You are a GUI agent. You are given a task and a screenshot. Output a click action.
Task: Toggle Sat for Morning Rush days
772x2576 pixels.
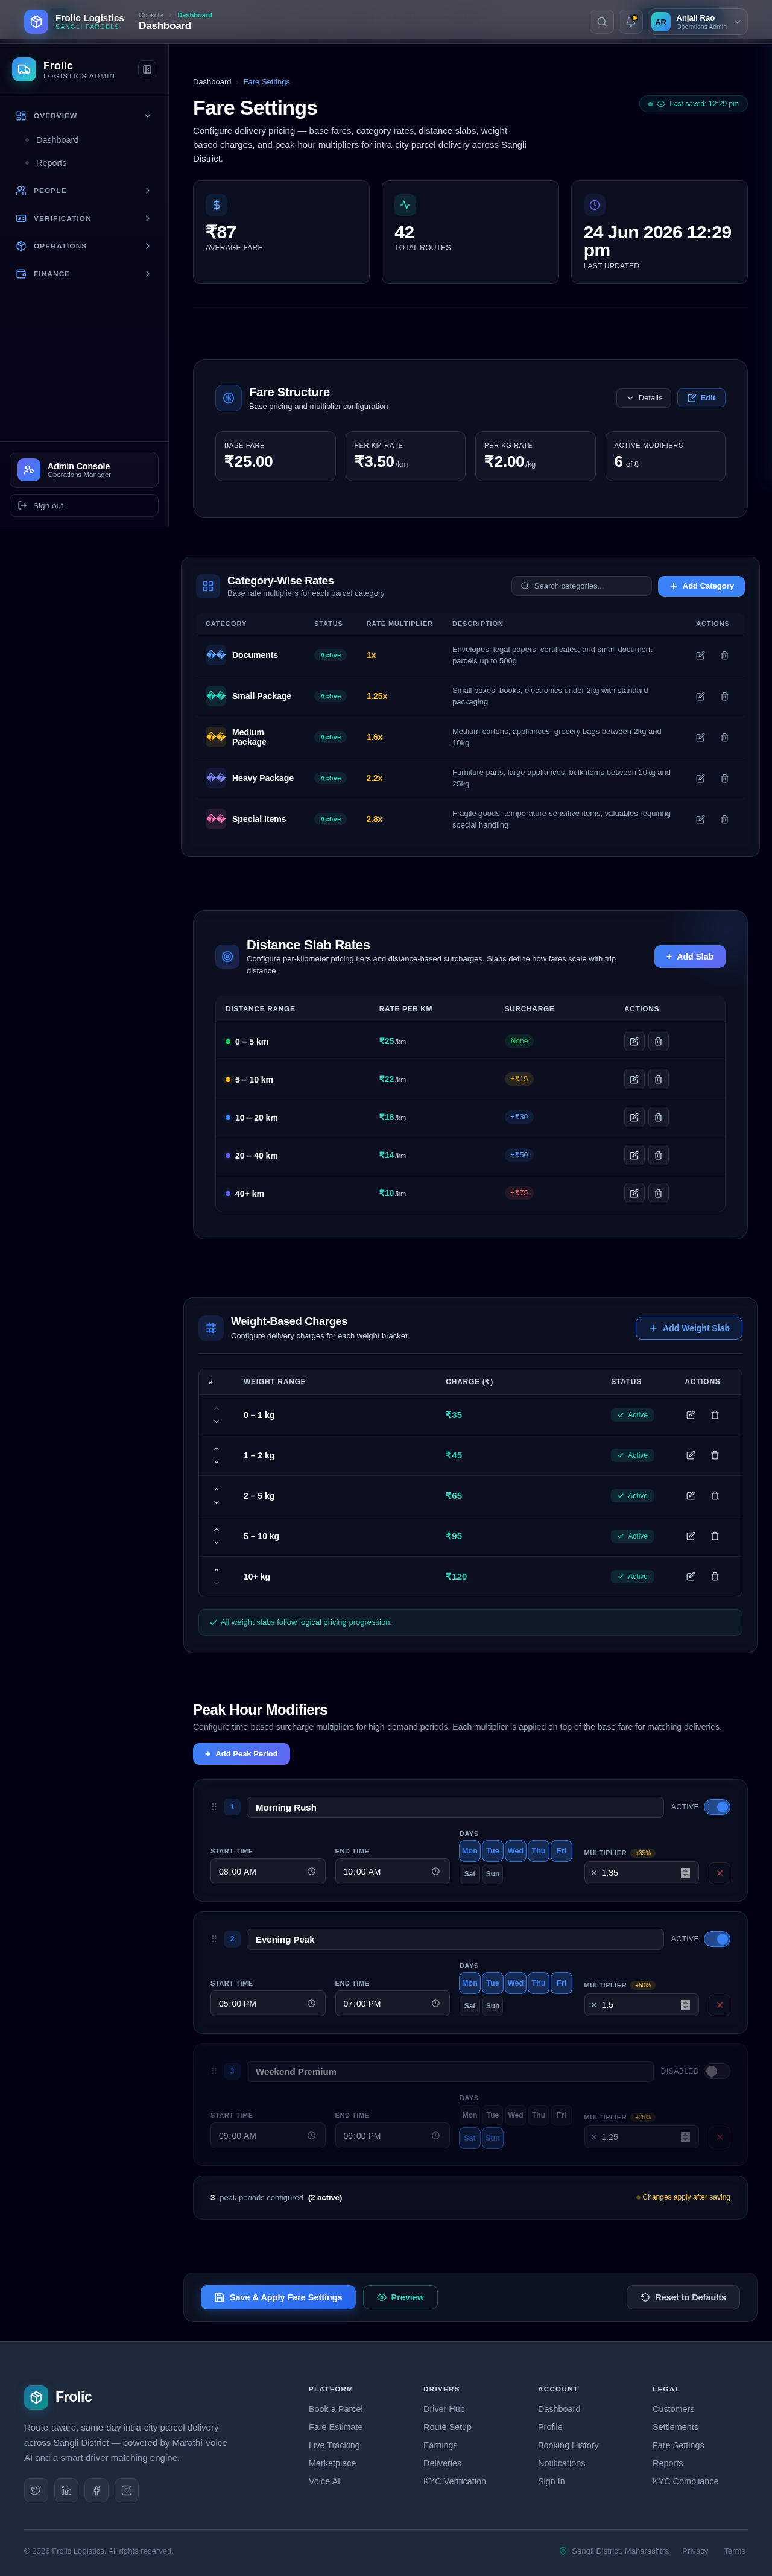[470, 1873]
